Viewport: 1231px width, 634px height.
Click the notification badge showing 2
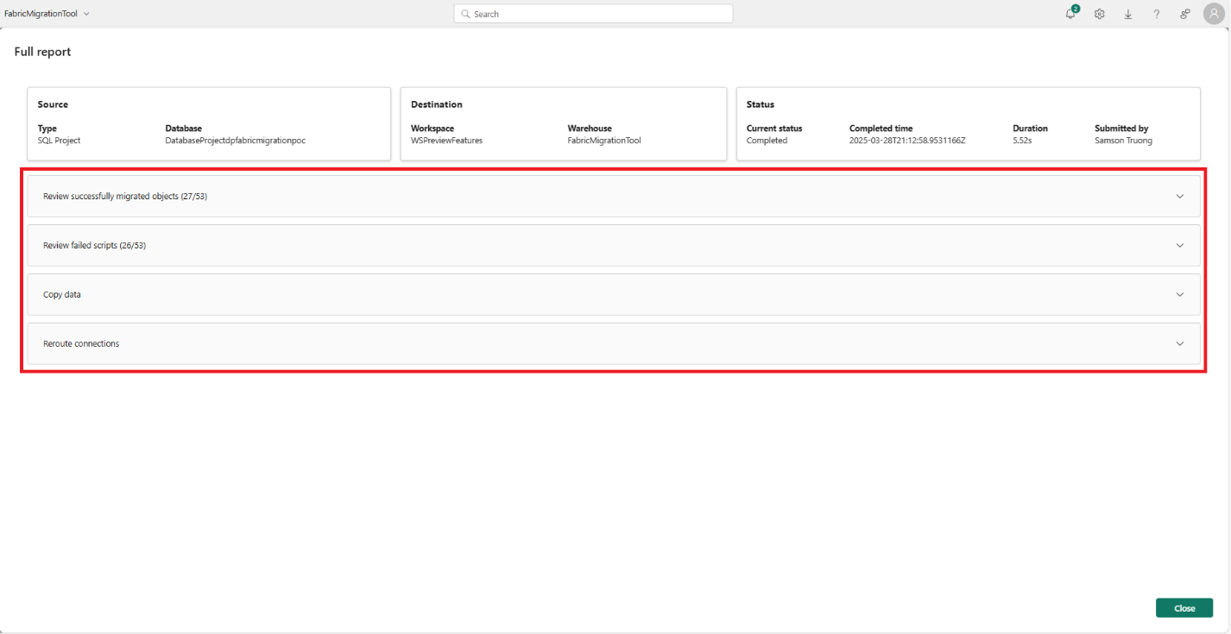click(x=1074, y=9)
